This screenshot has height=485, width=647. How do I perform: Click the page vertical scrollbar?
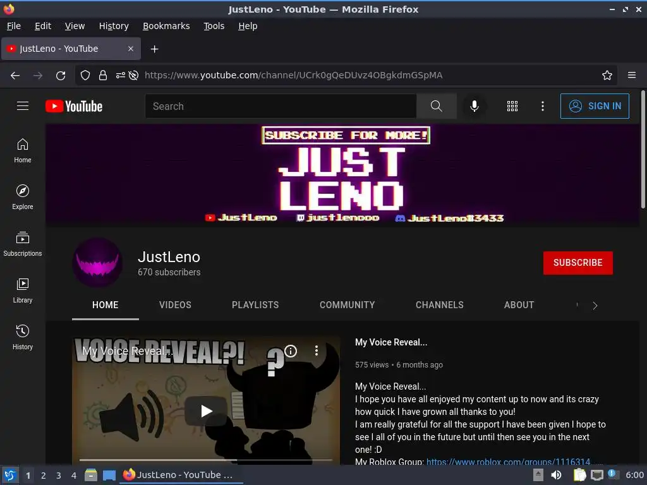tap(643, 149)
